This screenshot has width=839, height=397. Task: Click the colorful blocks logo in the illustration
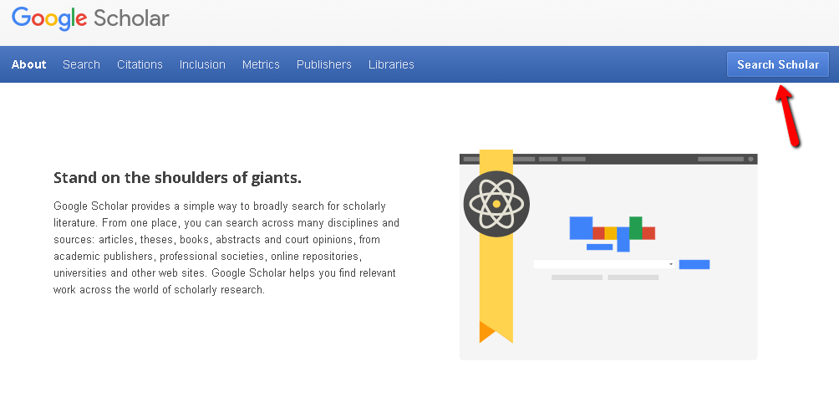tap(612, 232)
